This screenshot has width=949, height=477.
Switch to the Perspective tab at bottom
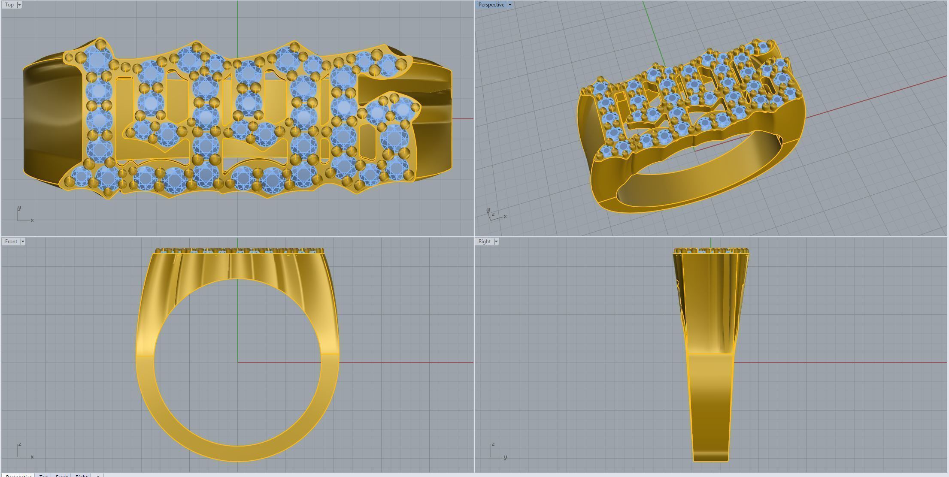pos(18,475)
